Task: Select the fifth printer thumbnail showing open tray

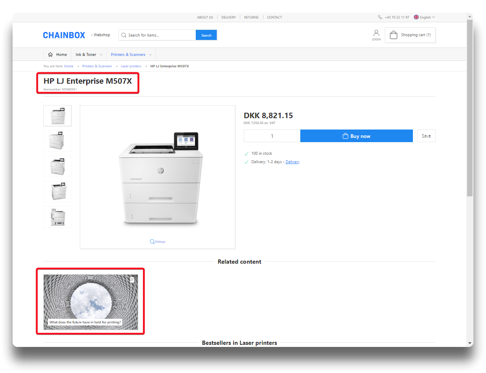Action: [x=58, y=217]
